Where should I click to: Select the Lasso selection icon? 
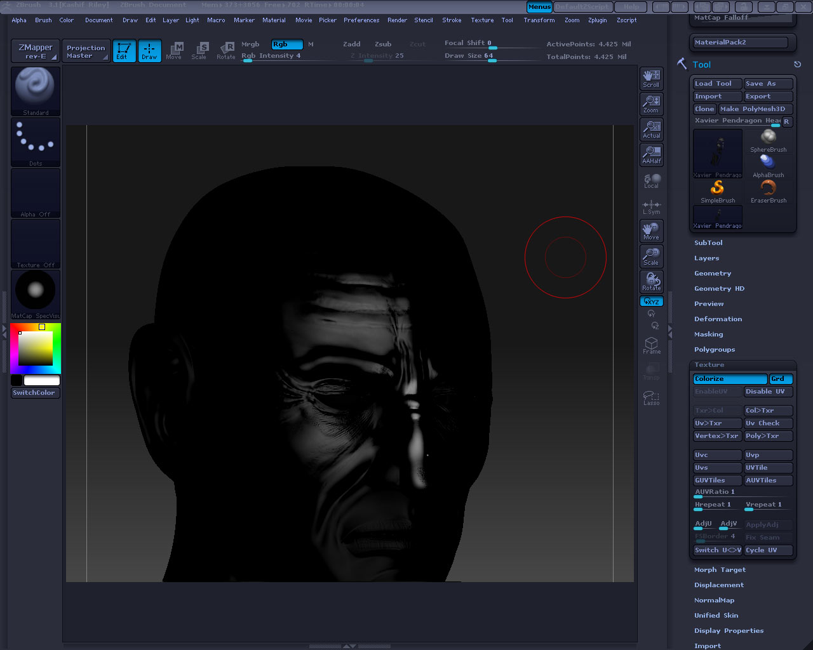651,397
